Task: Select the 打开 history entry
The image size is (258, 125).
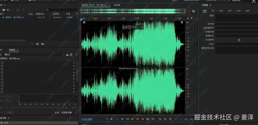Action: pos(39,123)
